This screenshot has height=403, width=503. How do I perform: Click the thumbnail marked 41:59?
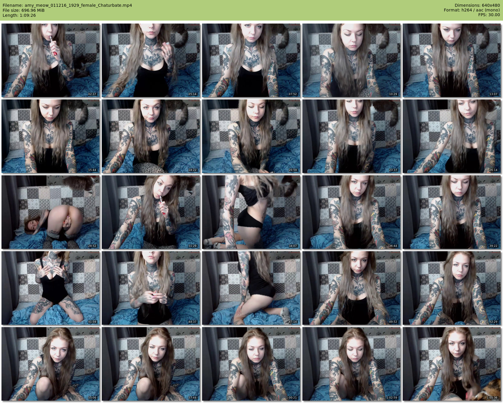tap(51, 288)
